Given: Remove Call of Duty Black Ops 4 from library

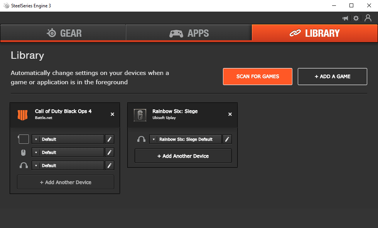Looking at the screenshot, I should click(112, 114).
